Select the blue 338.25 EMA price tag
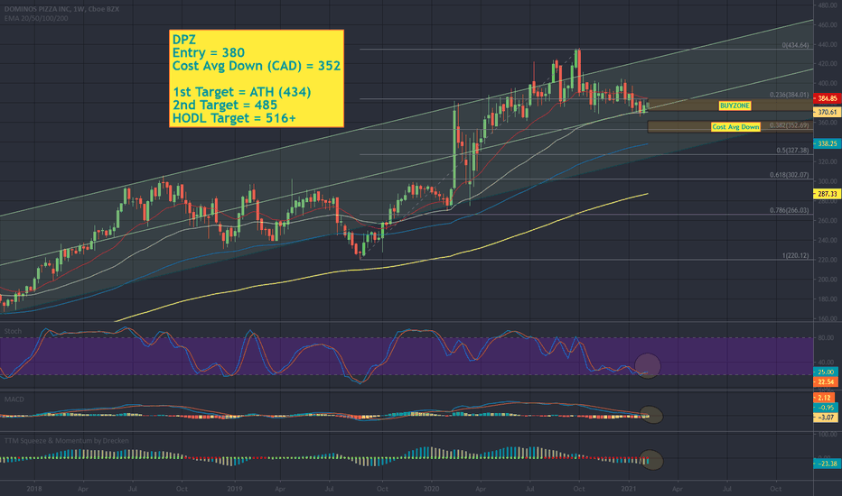842x496 pixels. coord(828,143)
